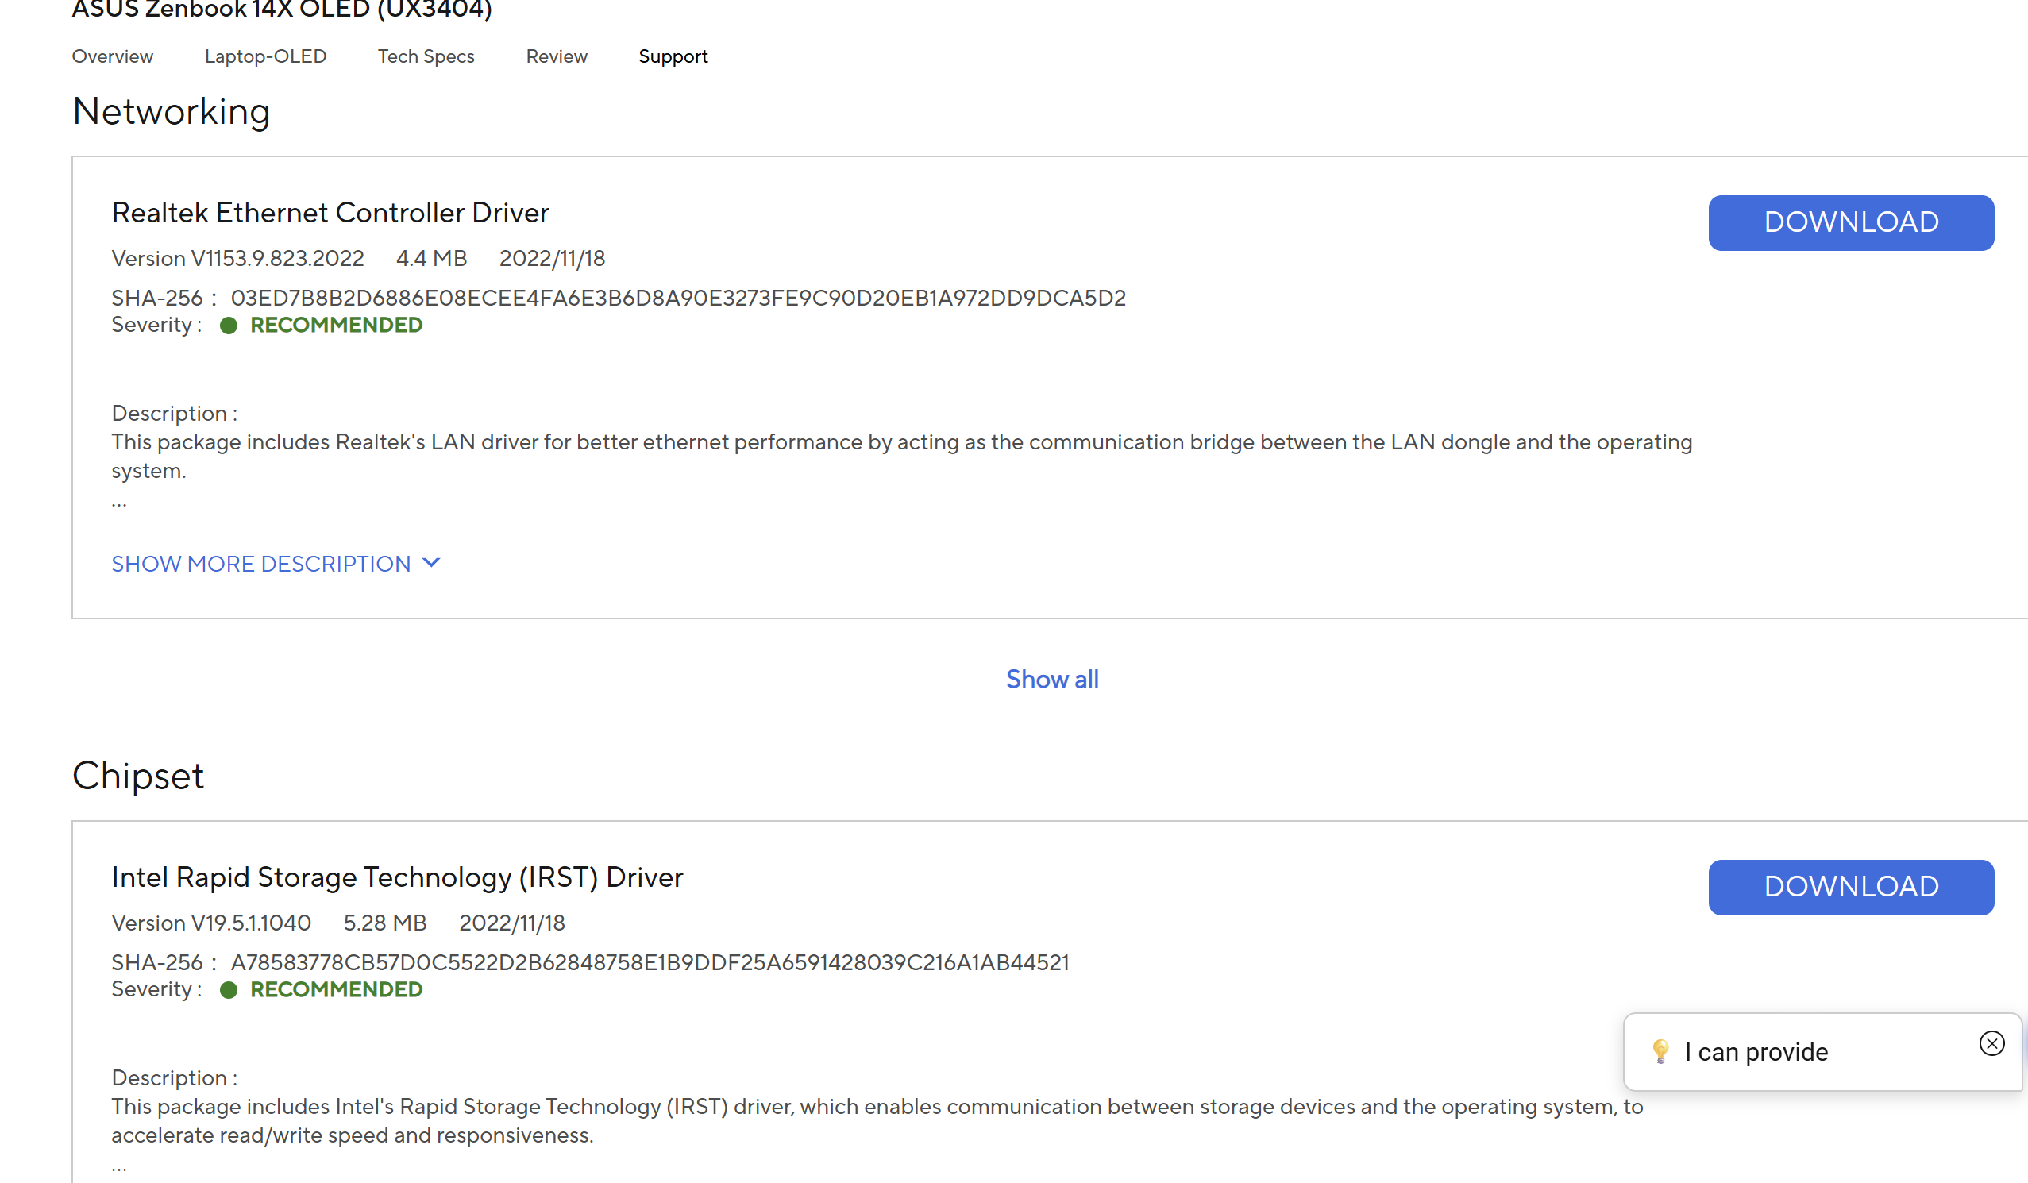The height and width of the screenshot is (1183, 2028).
Task: Click the chevron beside Show More Description
Action: point(431,563)
